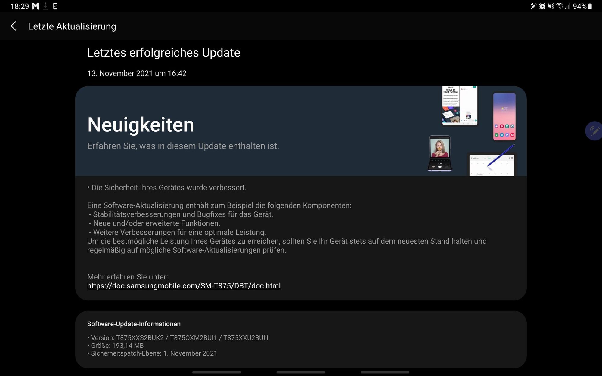Tap the S Pen connection status icon
602x376 pixels.
tap(533, 6)
